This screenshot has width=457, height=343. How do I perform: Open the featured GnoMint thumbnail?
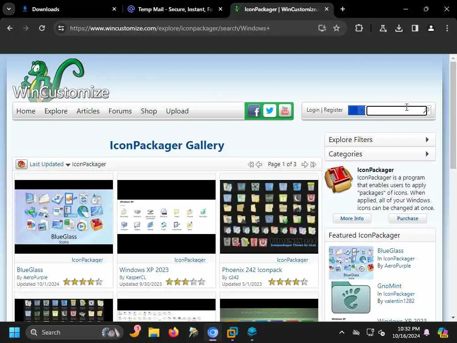click(x=351, y=297)
